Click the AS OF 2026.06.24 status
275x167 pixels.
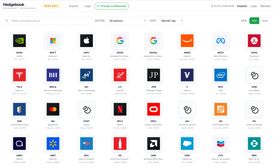pos(223,6)
